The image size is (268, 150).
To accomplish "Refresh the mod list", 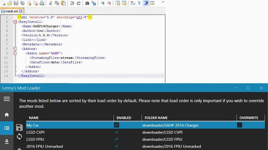I will [x=19, y=136].
